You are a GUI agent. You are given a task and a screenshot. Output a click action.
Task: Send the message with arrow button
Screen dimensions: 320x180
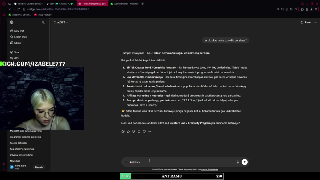[x=244, y=162]
